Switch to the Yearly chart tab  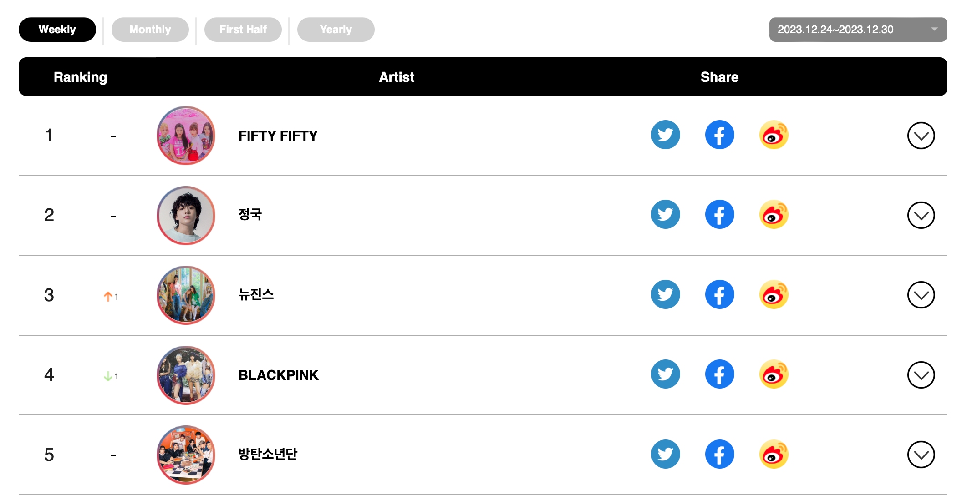[336, 30]
